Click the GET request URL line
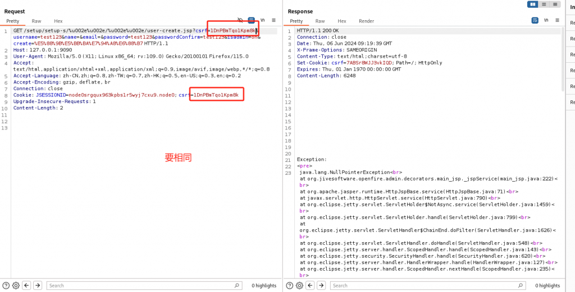Screen dimensions: 575x292 [136, 37]
